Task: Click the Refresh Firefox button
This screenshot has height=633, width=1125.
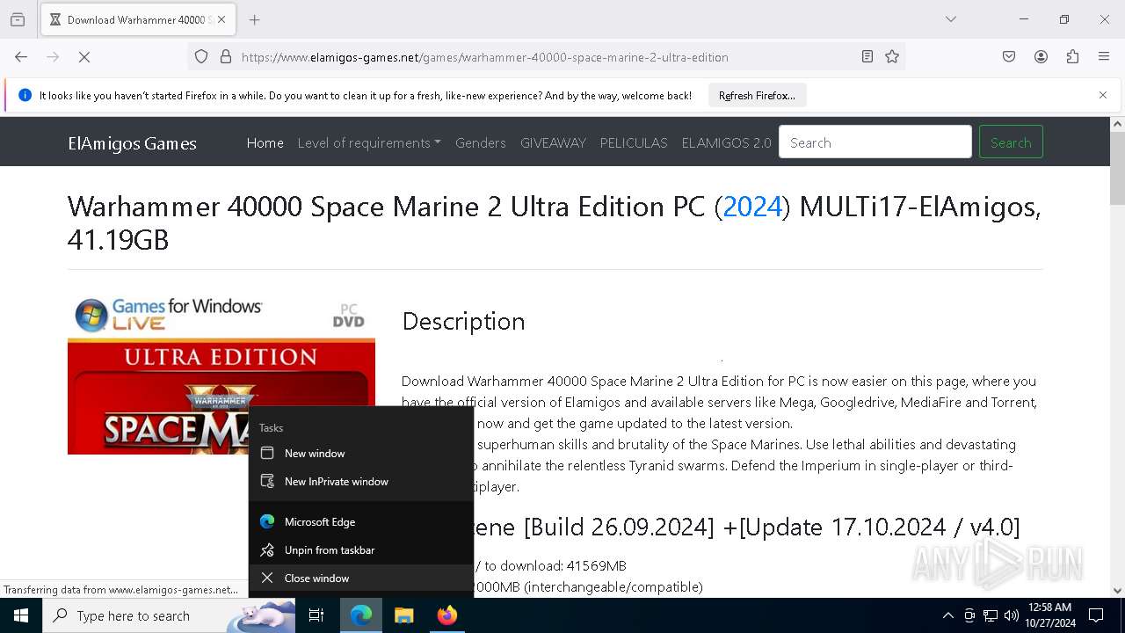Action: [757, 96]
